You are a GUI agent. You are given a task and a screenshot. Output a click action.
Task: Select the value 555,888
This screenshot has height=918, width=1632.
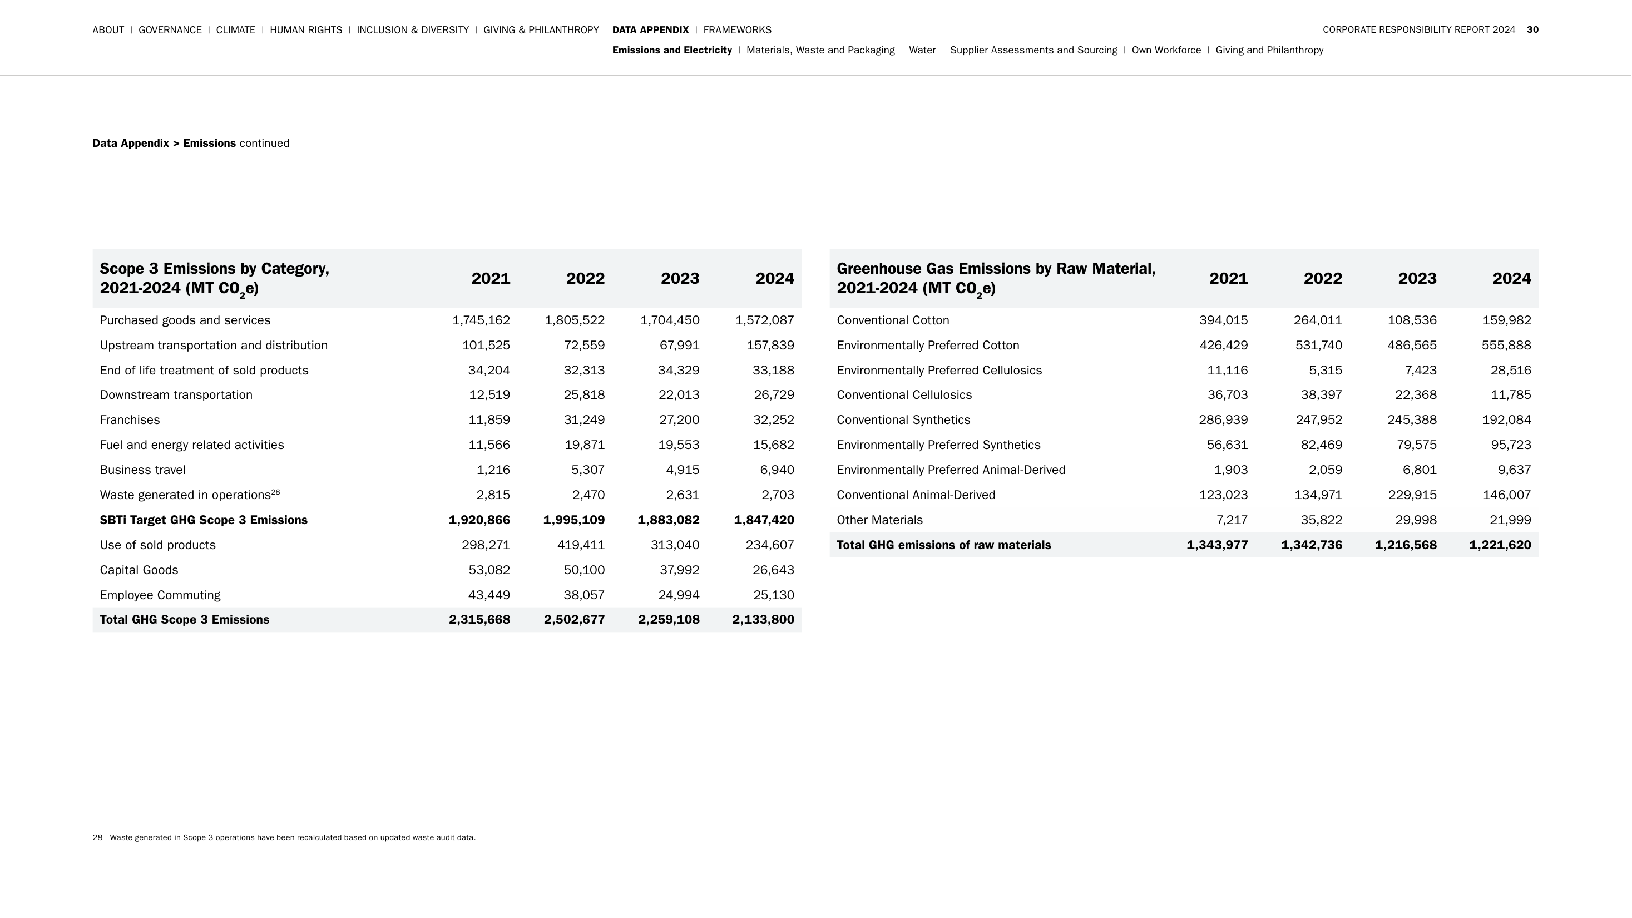[1506, 346]
